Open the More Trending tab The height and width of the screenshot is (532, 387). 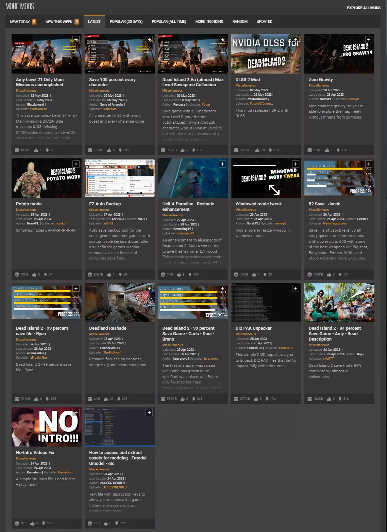tap(209, 21)
